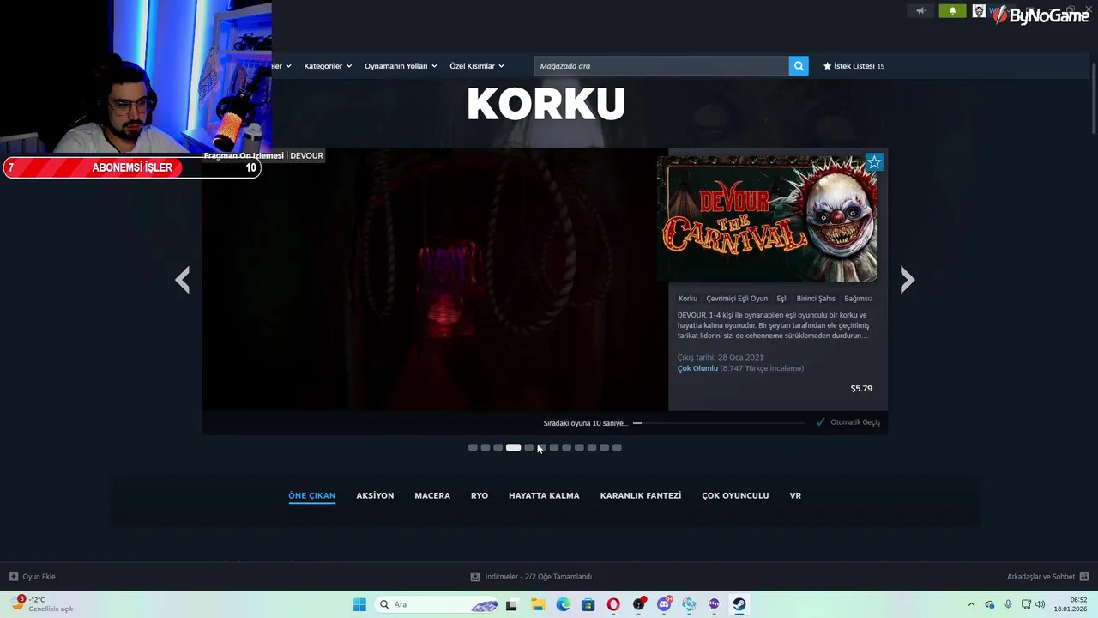Toggle the Otomatik Geçiş checkbox

pos(821,422)
